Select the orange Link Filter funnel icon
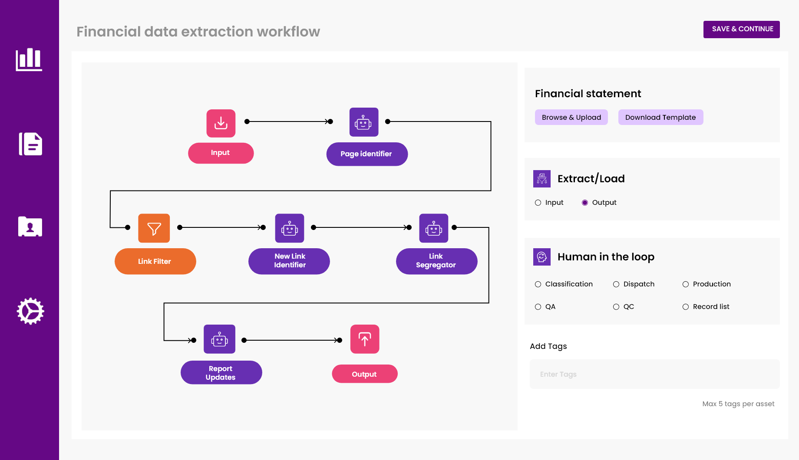Image resolution: width=799 pixels, height=460 pixels. click(154, 228)
